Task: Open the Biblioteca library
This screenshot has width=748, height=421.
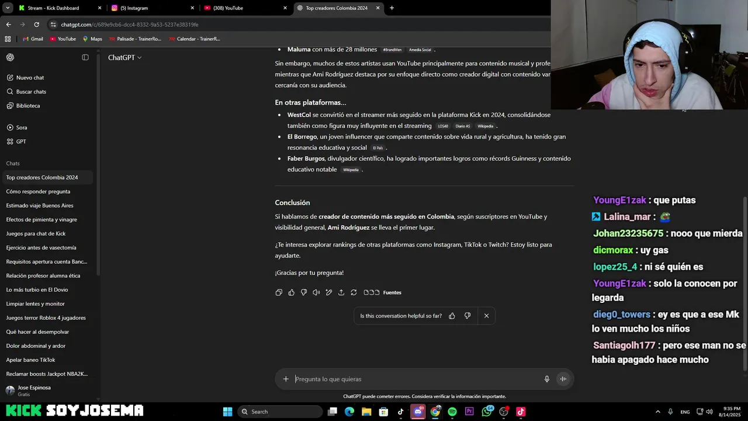Action: coord(49,106)
